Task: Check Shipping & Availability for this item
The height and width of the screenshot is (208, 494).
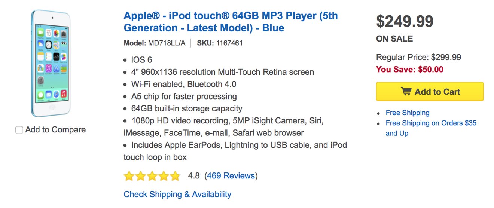Action: [x=177, y=195]
